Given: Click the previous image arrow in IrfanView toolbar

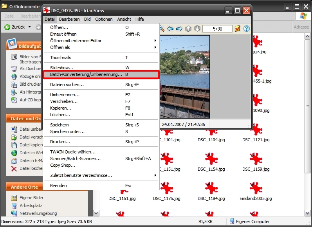Looking at the screenshot, I should pos(170,29).
